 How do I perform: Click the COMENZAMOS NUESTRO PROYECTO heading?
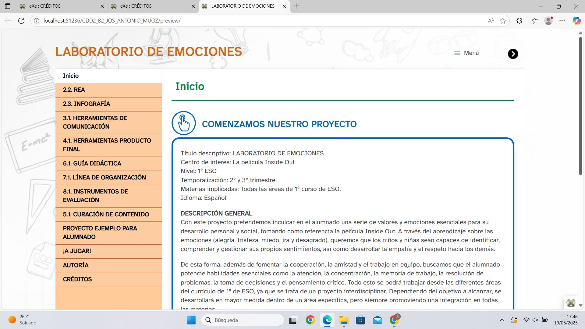(279, 124)
